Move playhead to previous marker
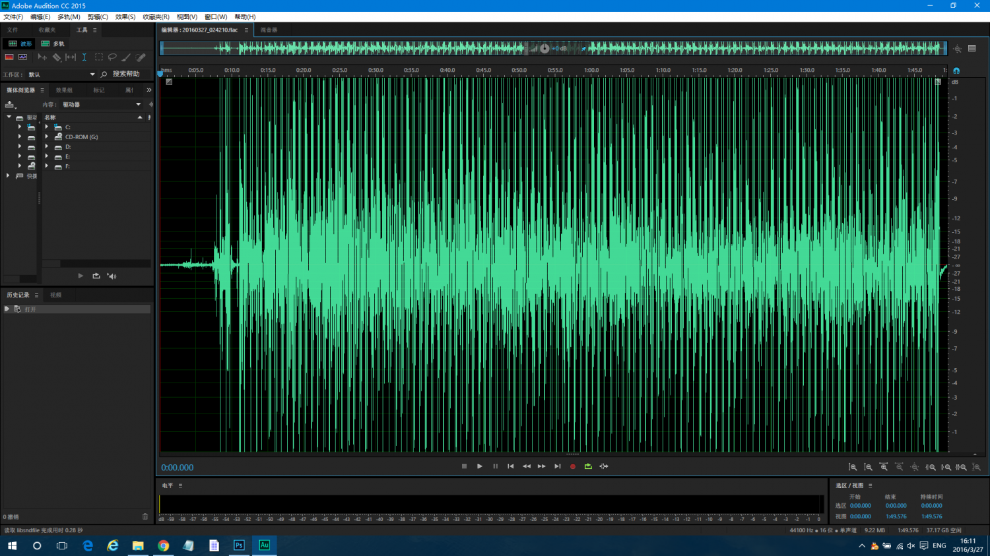The height and width of the screenshot is (556, 990). pos(510,466)
